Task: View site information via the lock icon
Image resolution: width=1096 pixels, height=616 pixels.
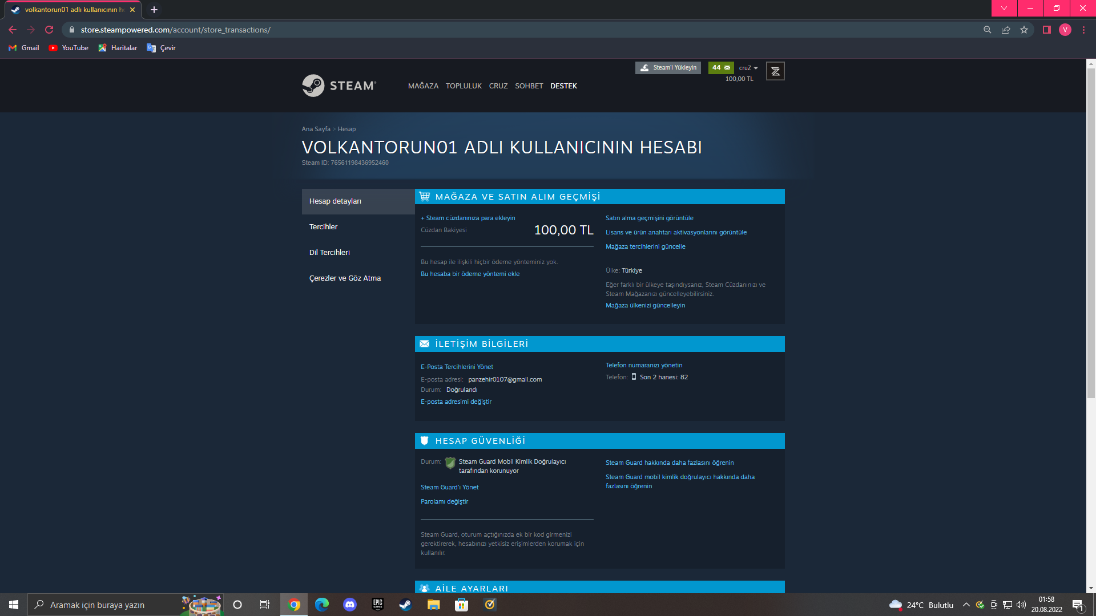Action: coord(72,30)
